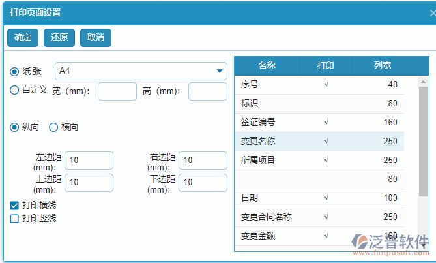This screenshot has width=436, height=263.
Task: Click the 列宽 column header
Action: (x=382, y=66)
